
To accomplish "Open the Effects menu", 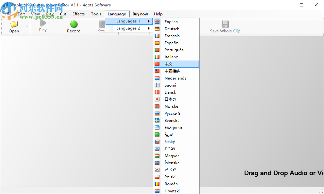I will pos(79,14).
